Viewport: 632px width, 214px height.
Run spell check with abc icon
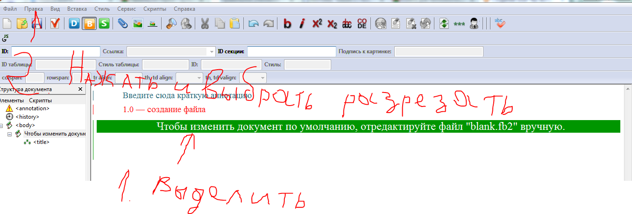[x=499, y=23]
